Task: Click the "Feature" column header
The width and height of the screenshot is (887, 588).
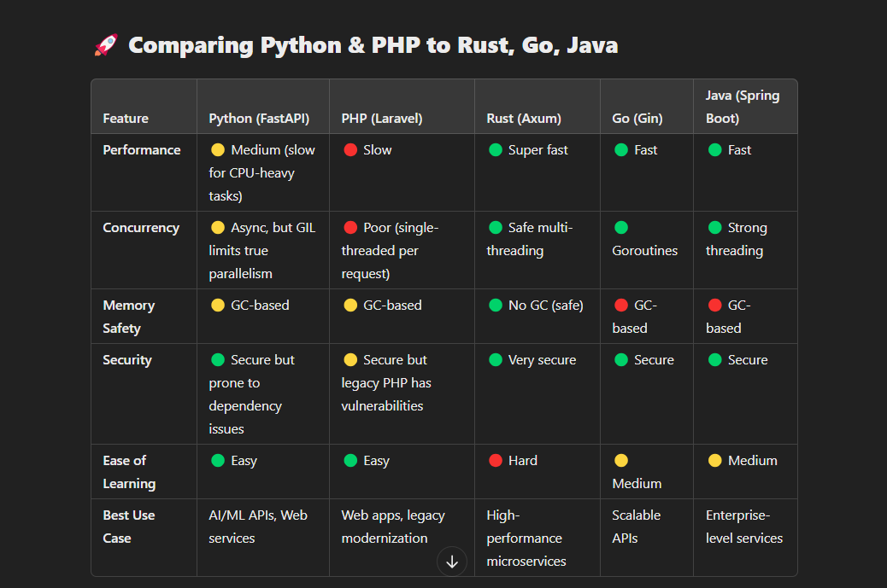Action: point(126,118)
